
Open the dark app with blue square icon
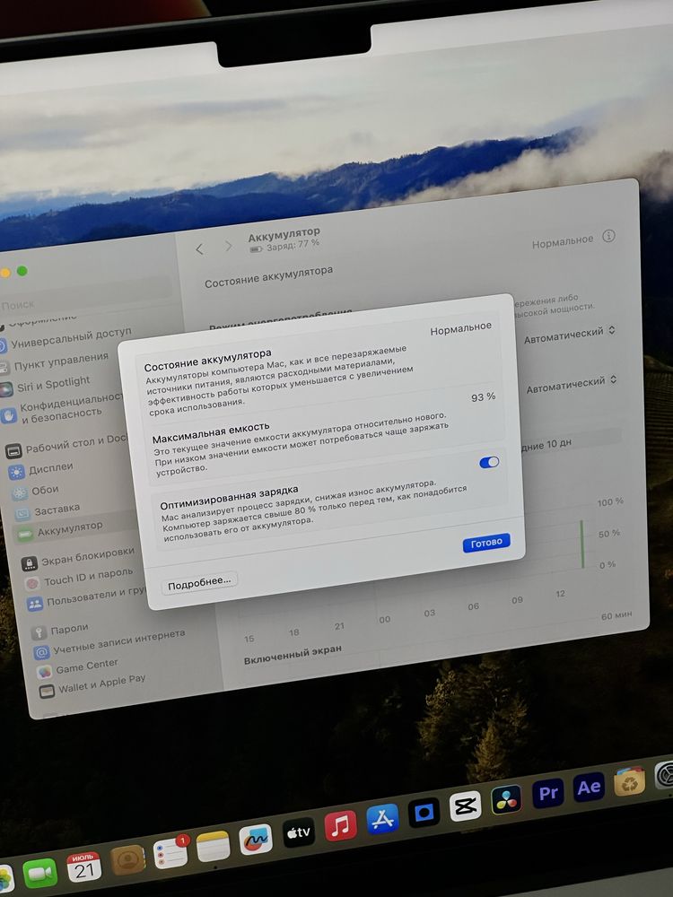click(424, 813)
